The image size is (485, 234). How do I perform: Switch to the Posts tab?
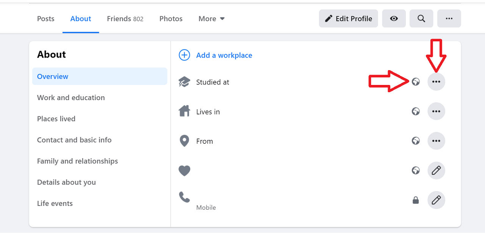coord(45,19)
